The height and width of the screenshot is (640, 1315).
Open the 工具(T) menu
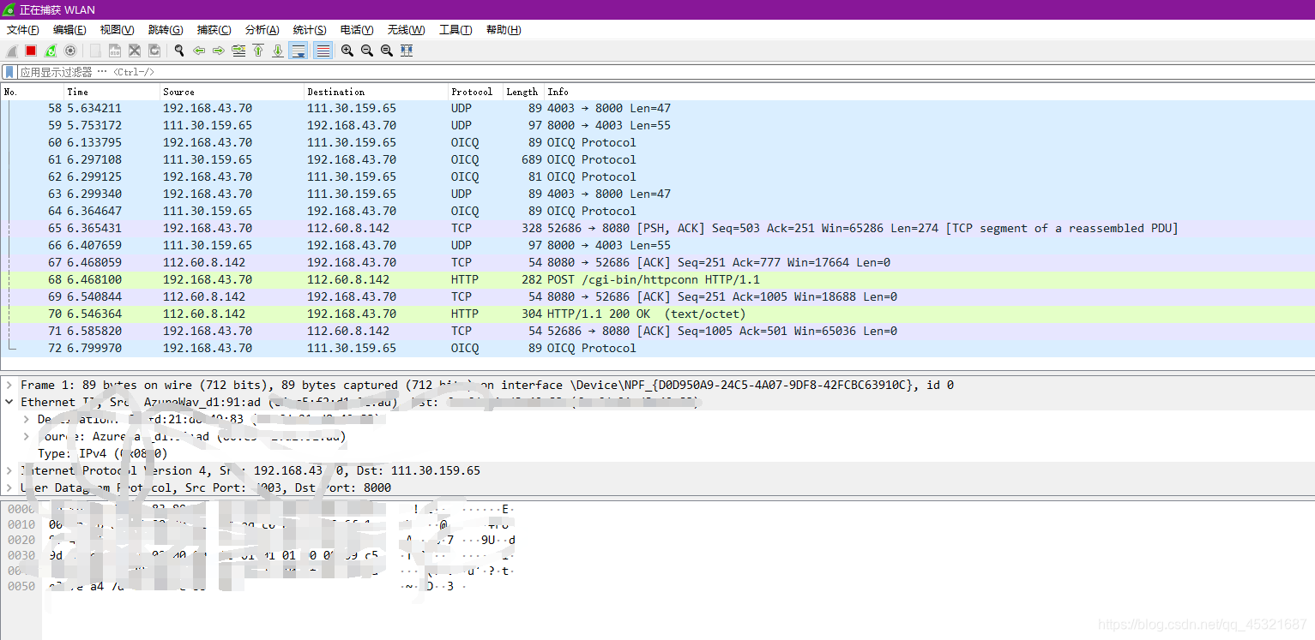tap(455, 30)
